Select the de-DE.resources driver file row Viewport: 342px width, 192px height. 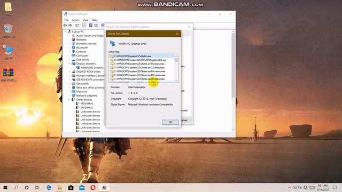click(x=142, y=75)
